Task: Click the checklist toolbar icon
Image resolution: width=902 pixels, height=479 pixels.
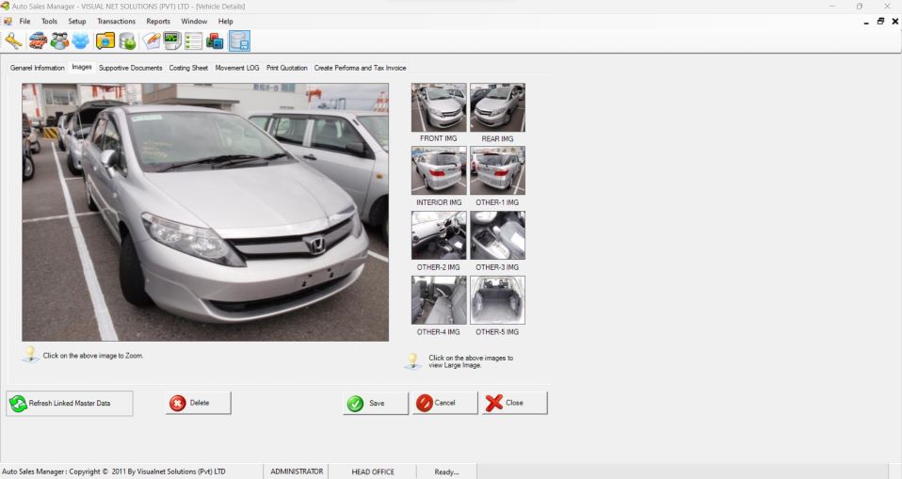Action: [x=194, y=40]
